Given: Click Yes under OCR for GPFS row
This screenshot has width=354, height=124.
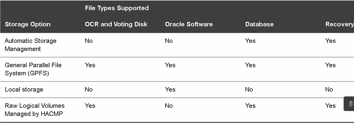Looking at the screenshot, I should (x=90, y=65).
